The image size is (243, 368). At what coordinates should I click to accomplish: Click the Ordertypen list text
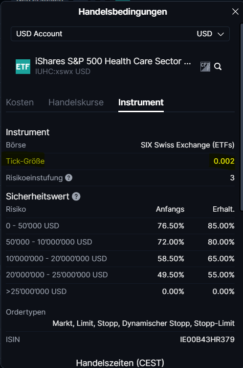tap(144, 323)
